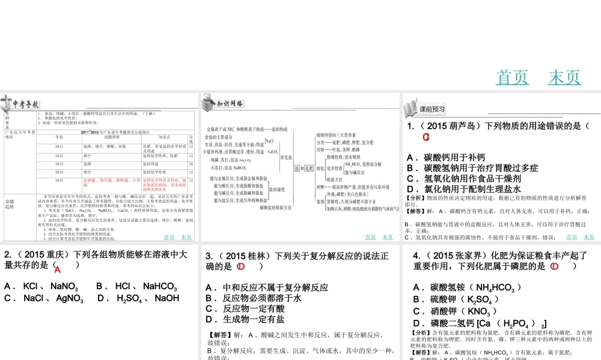Click 首页 link in the 中考导航 slide

(169, 237)
